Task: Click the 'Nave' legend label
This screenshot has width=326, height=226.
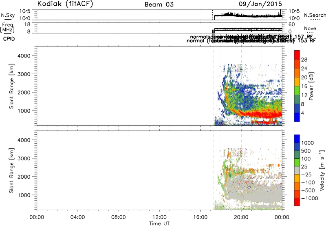Action: click(310, 28)
